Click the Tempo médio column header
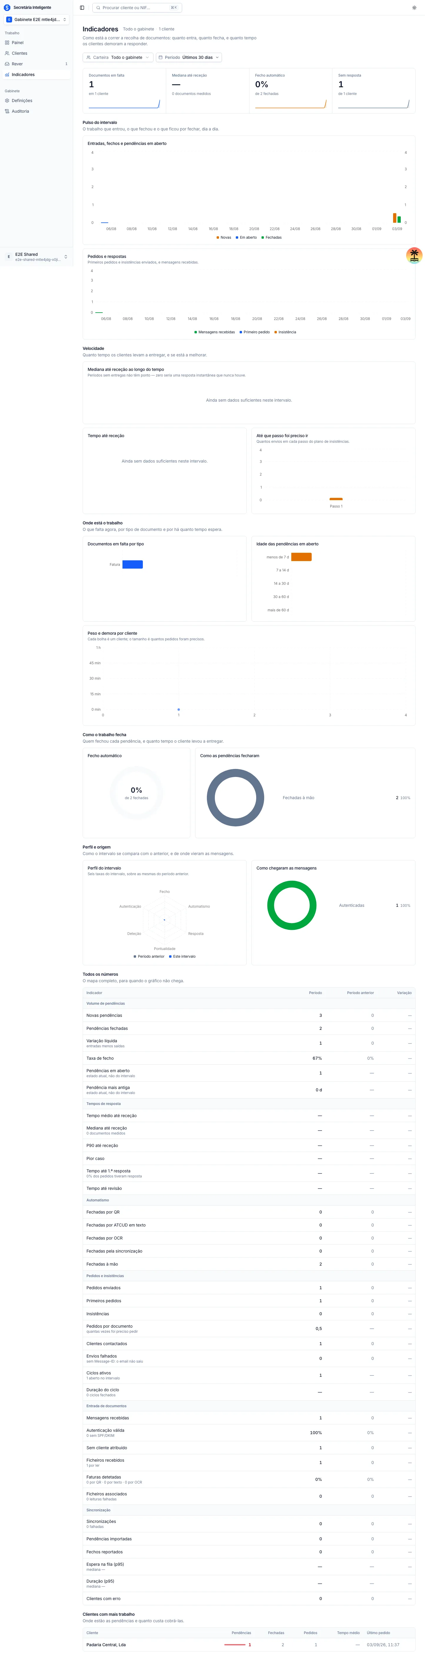425x1661 pixels. (x=349, y=1633)
